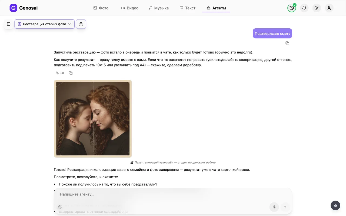Toggle the sidebar panel icon

9,24
